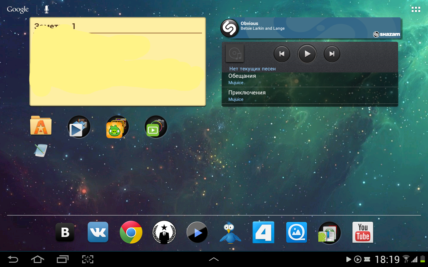
Task: Open the all apps grid
Action: click(416, 9)
